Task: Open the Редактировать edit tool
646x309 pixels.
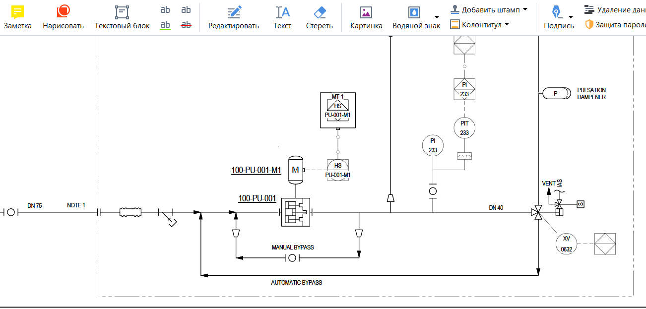Action: click(x=234, y=17)
